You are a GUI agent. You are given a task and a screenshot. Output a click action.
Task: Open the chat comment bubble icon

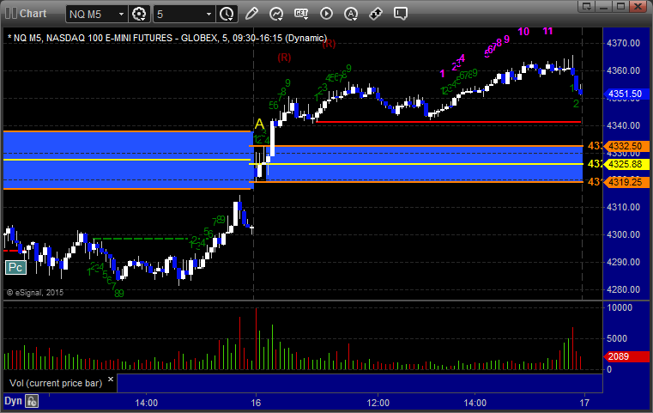[x=400, y=14]
